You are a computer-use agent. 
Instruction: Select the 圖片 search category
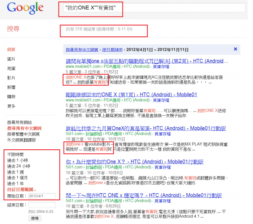[11, 59]
